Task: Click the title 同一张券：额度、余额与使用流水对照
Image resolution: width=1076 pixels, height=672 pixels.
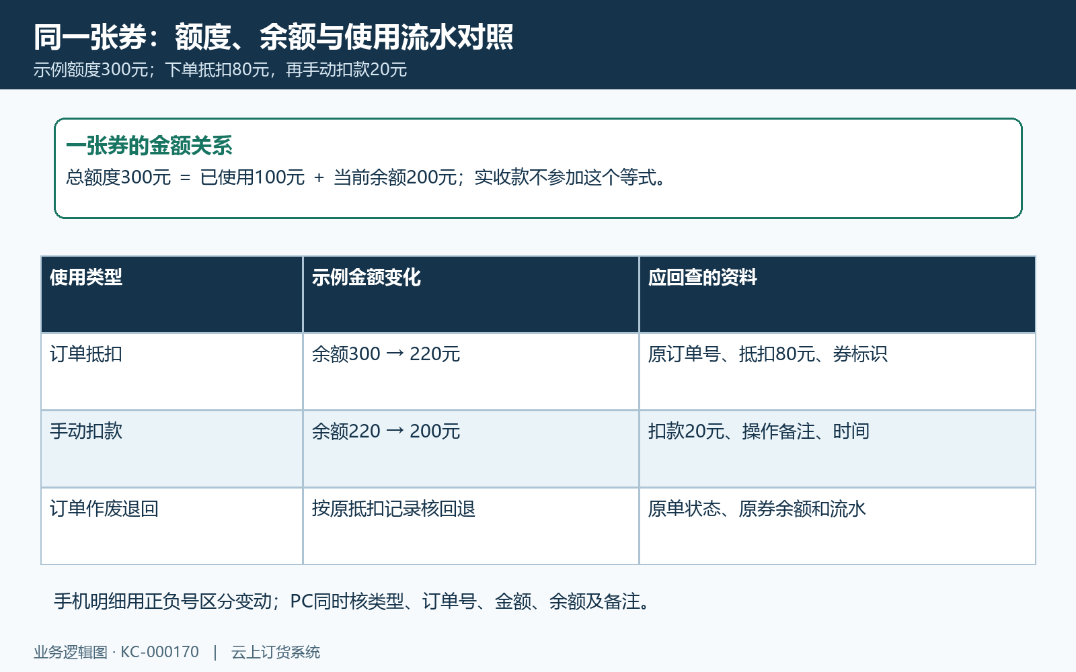Action: pyautogui.click(x=274, y=37)
